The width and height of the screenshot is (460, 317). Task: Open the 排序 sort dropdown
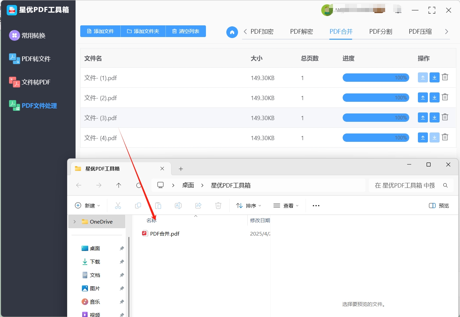coord(249,206)
